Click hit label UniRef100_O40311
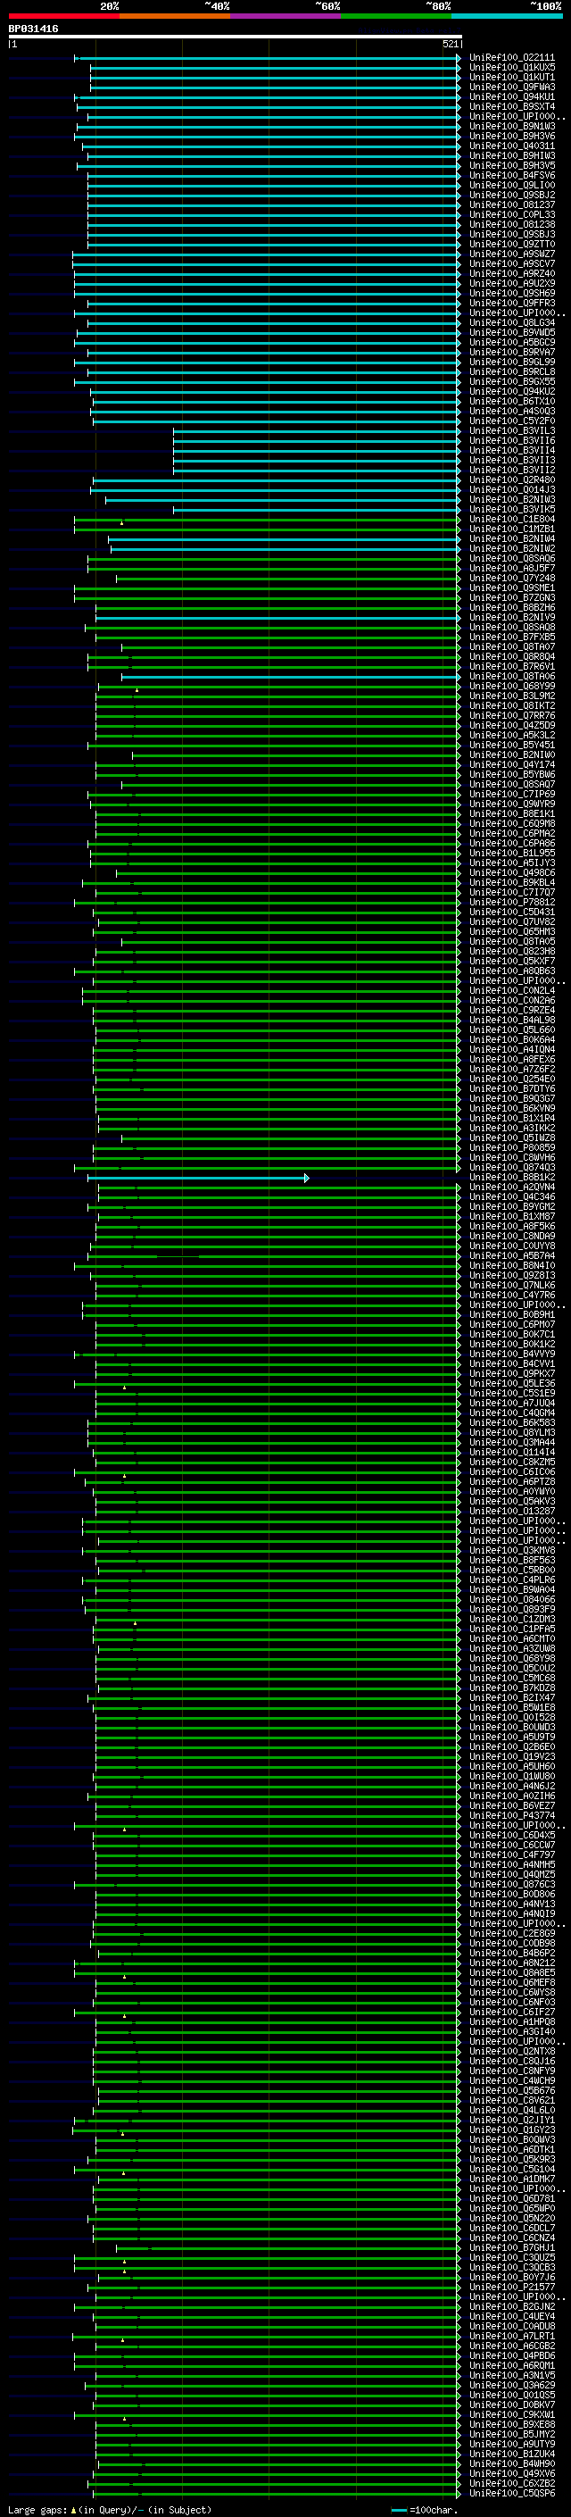Viewport: 571px width, 2517px height. (511, 146)
